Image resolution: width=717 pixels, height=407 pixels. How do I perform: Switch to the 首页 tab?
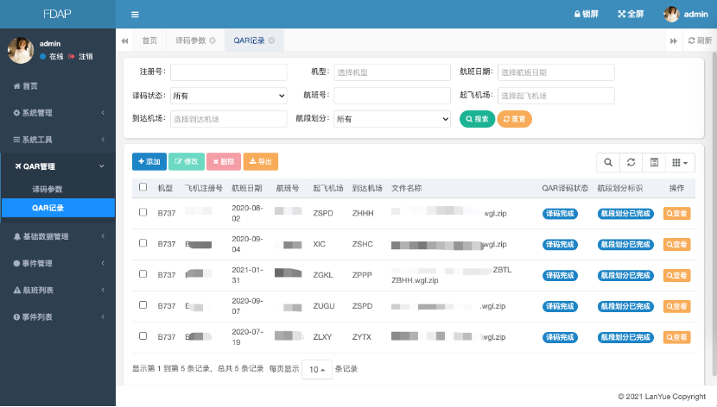tap(149, 41)
